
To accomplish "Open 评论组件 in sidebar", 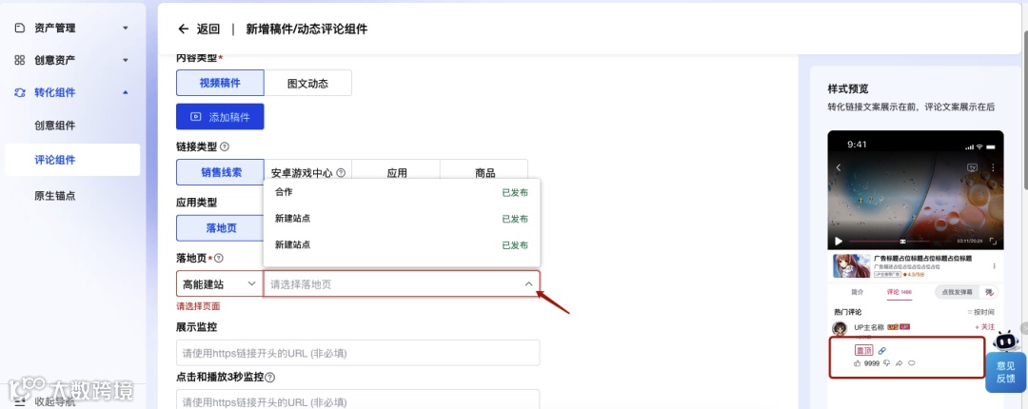I will tap(72, 159).
